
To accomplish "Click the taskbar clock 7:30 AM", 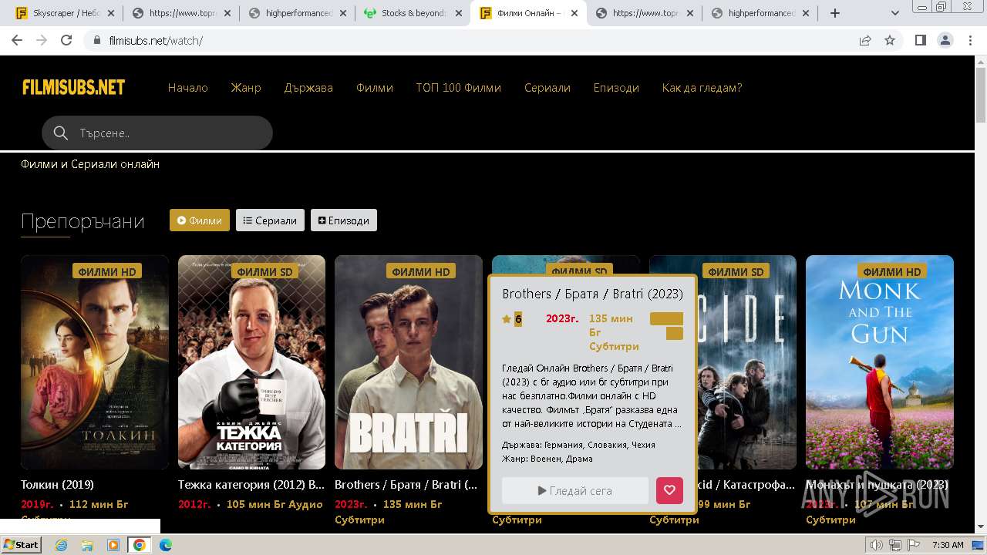I will (948, 545).
